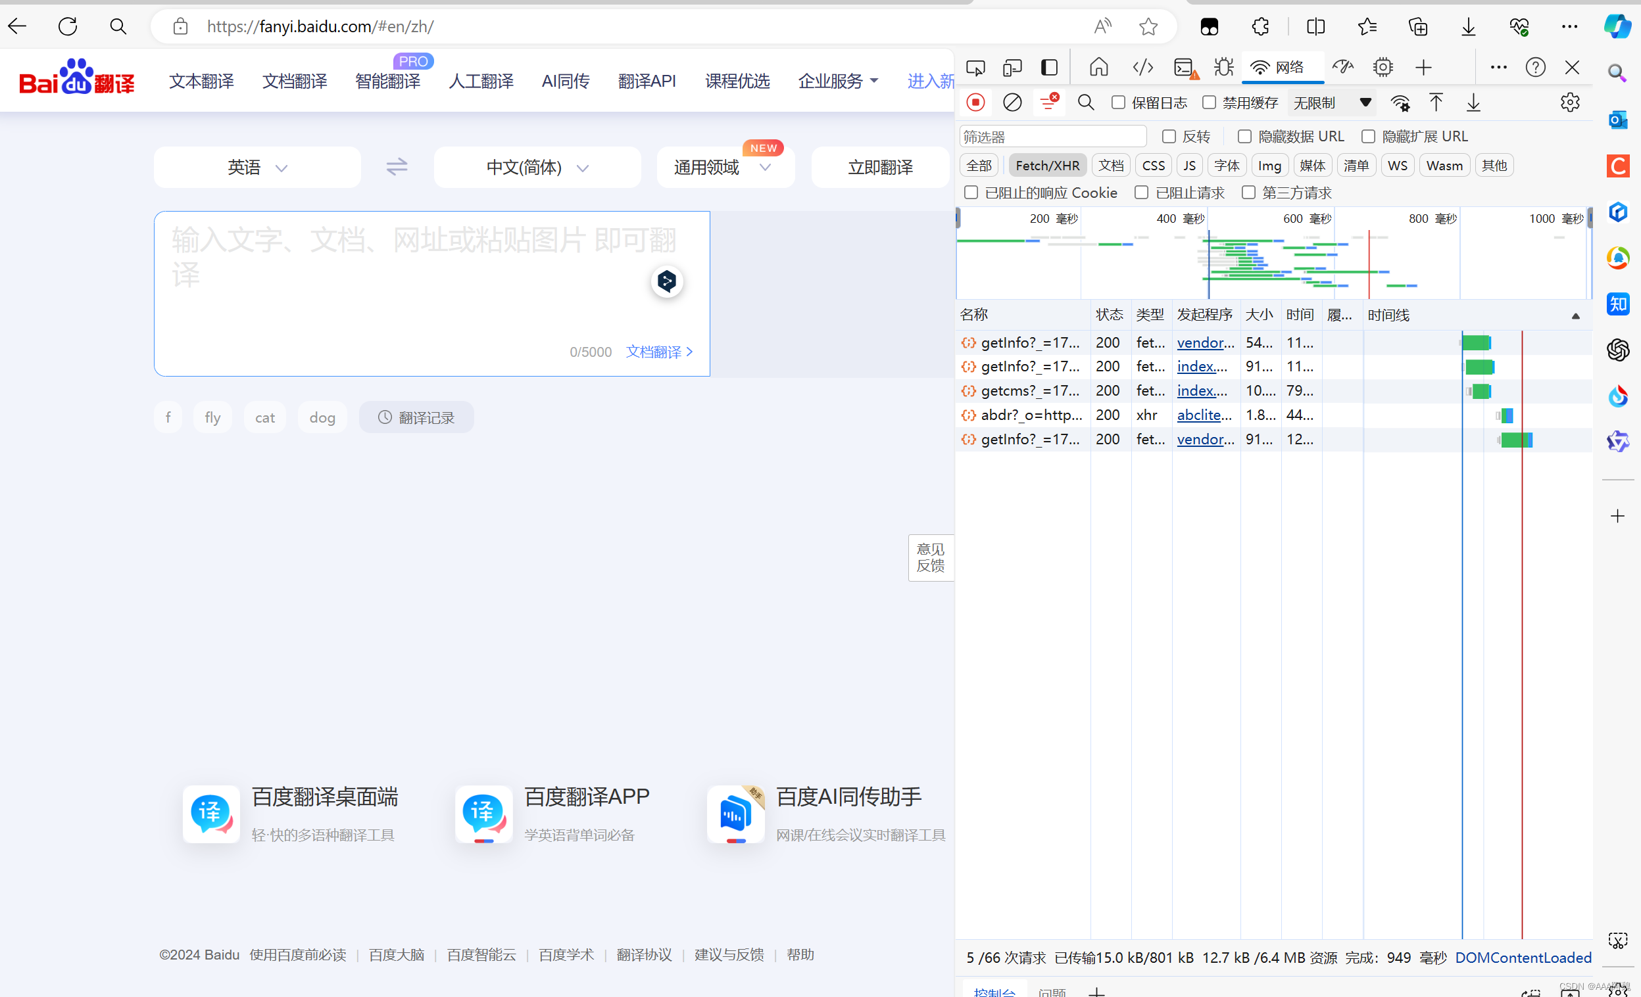Clear the network log
1641x997 pixels.
[x=1012, y=103]
